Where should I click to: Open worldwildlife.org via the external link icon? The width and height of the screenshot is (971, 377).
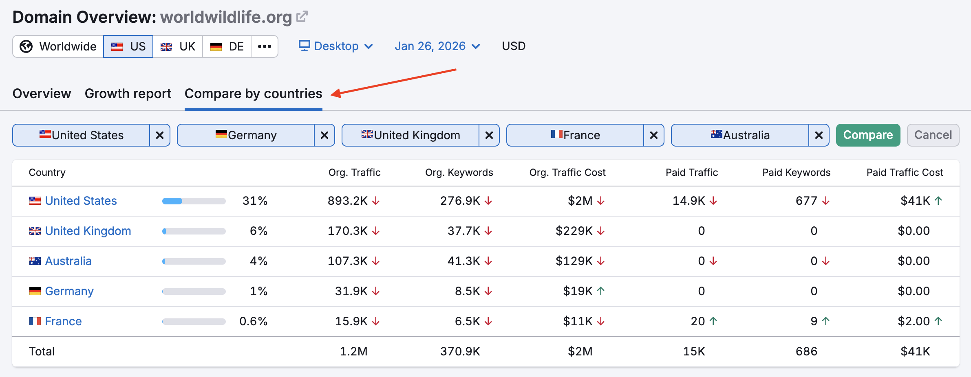point(302,16)
